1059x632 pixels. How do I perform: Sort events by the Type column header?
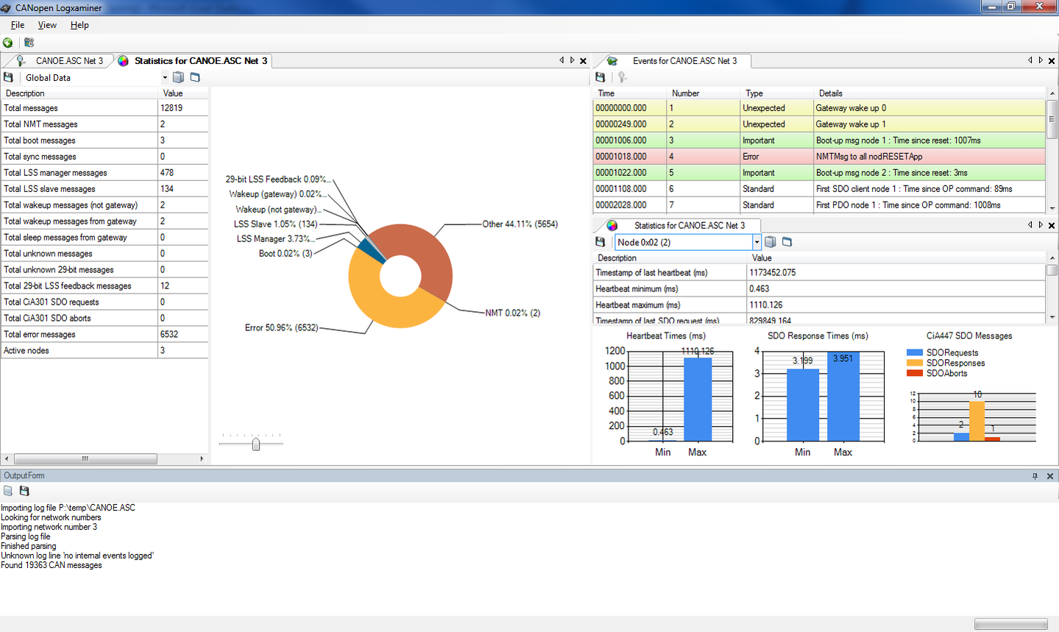pyautogui.click(x=754, y=93)
